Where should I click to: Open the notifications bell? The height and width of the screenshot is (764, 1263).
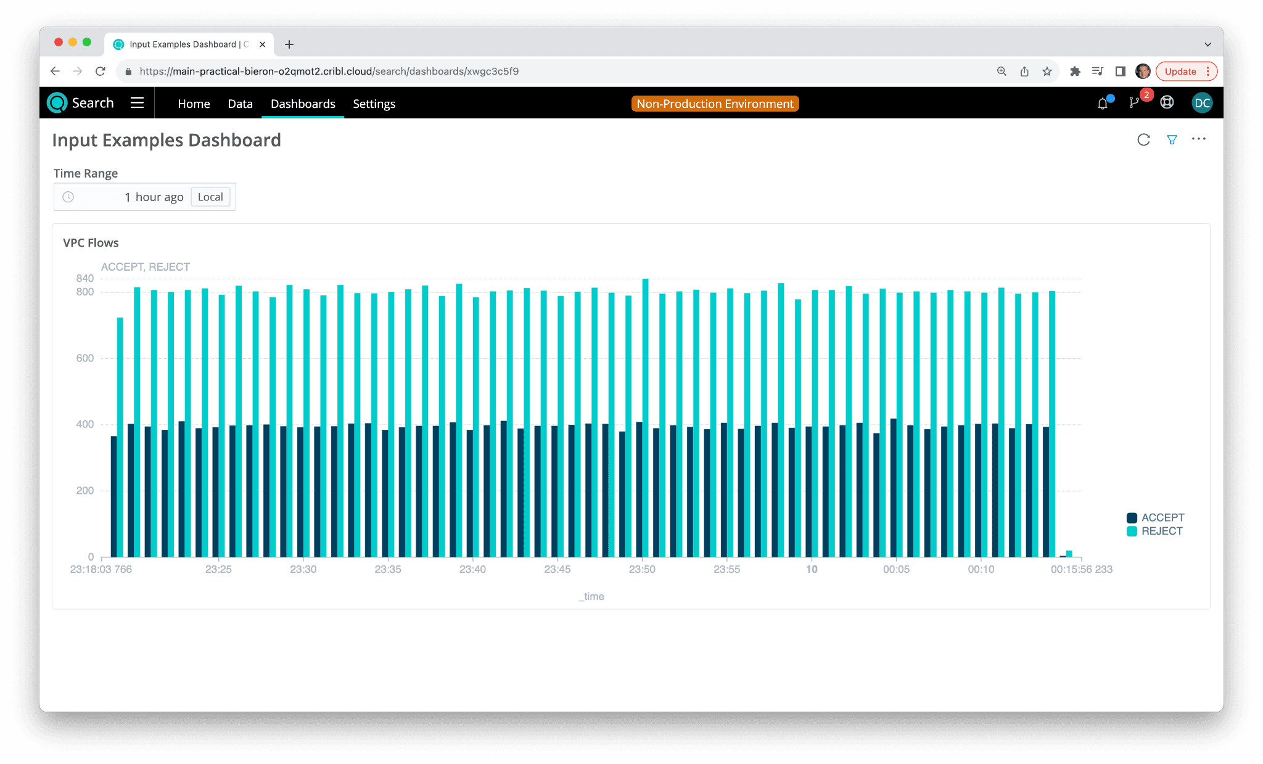(x=1103, y=104)
